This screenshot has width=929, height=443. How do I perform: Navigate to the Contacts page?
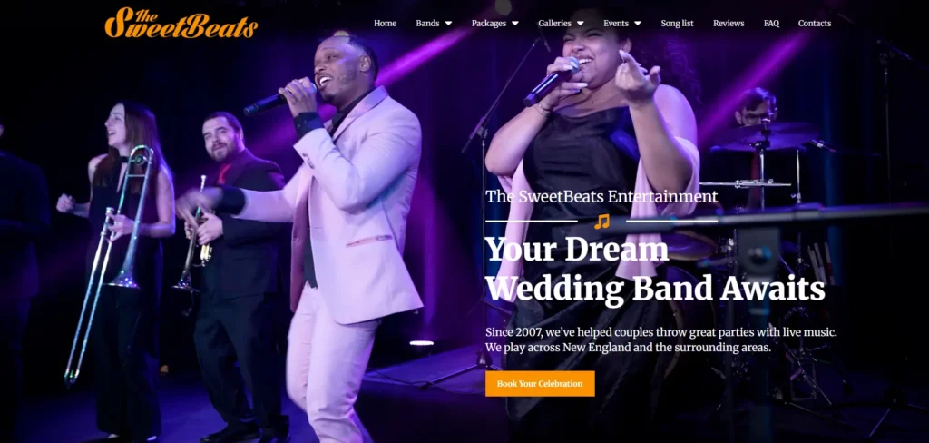click(815, 23)
